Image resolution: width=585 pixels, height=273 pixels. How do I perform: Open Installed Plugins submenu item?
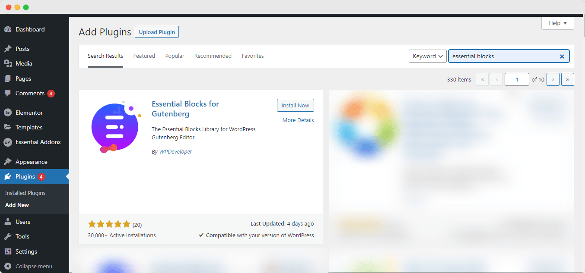[x=25, y=193]
